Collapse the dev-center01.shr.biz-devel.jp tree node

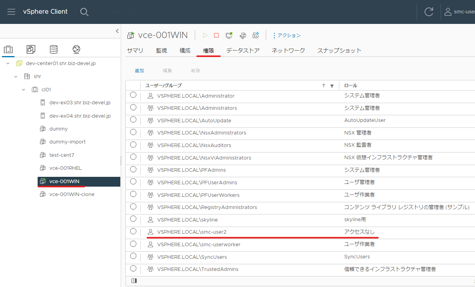(8, 63)
